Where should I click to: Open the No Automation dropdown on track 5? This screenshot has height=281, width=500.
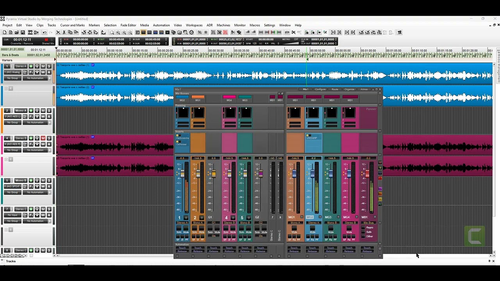coord(36,192)
